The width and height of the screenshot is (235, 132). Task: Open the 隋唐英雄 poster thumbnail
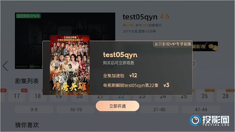pos(70,65)
